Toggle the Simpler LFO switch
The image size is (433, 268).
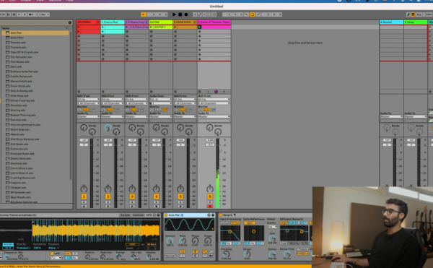(52, 254)
